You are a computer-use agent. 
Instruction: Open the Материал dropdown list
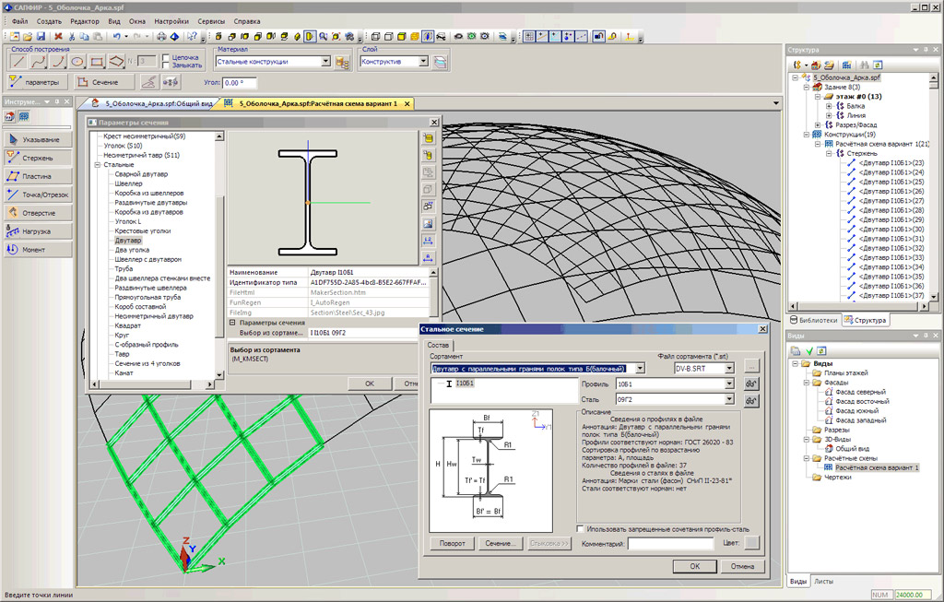tap(326, 62)
